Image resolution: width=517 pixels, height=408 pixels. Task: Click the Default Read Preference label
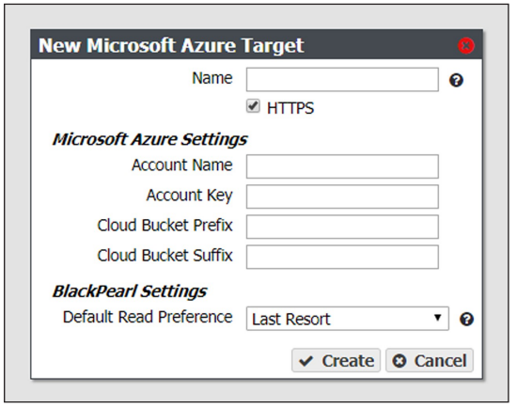point(148,317)
